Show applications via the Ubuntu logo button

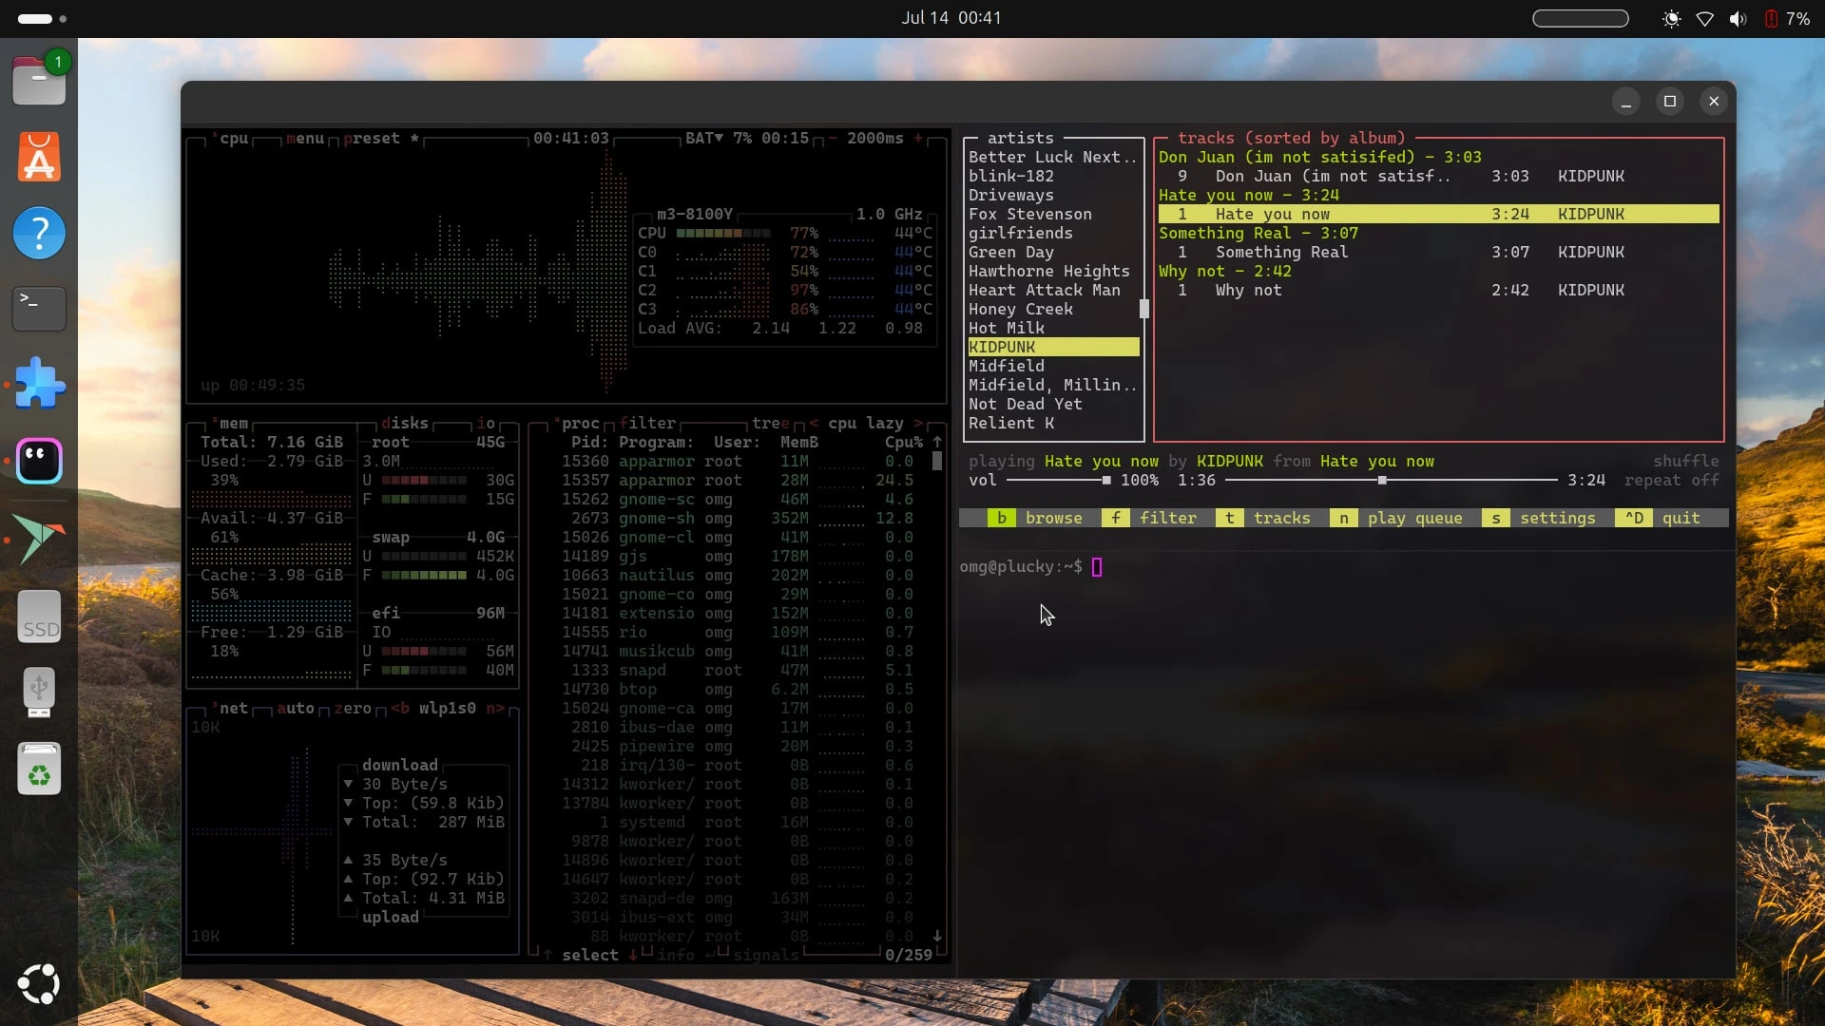click(x=39, y=983)
